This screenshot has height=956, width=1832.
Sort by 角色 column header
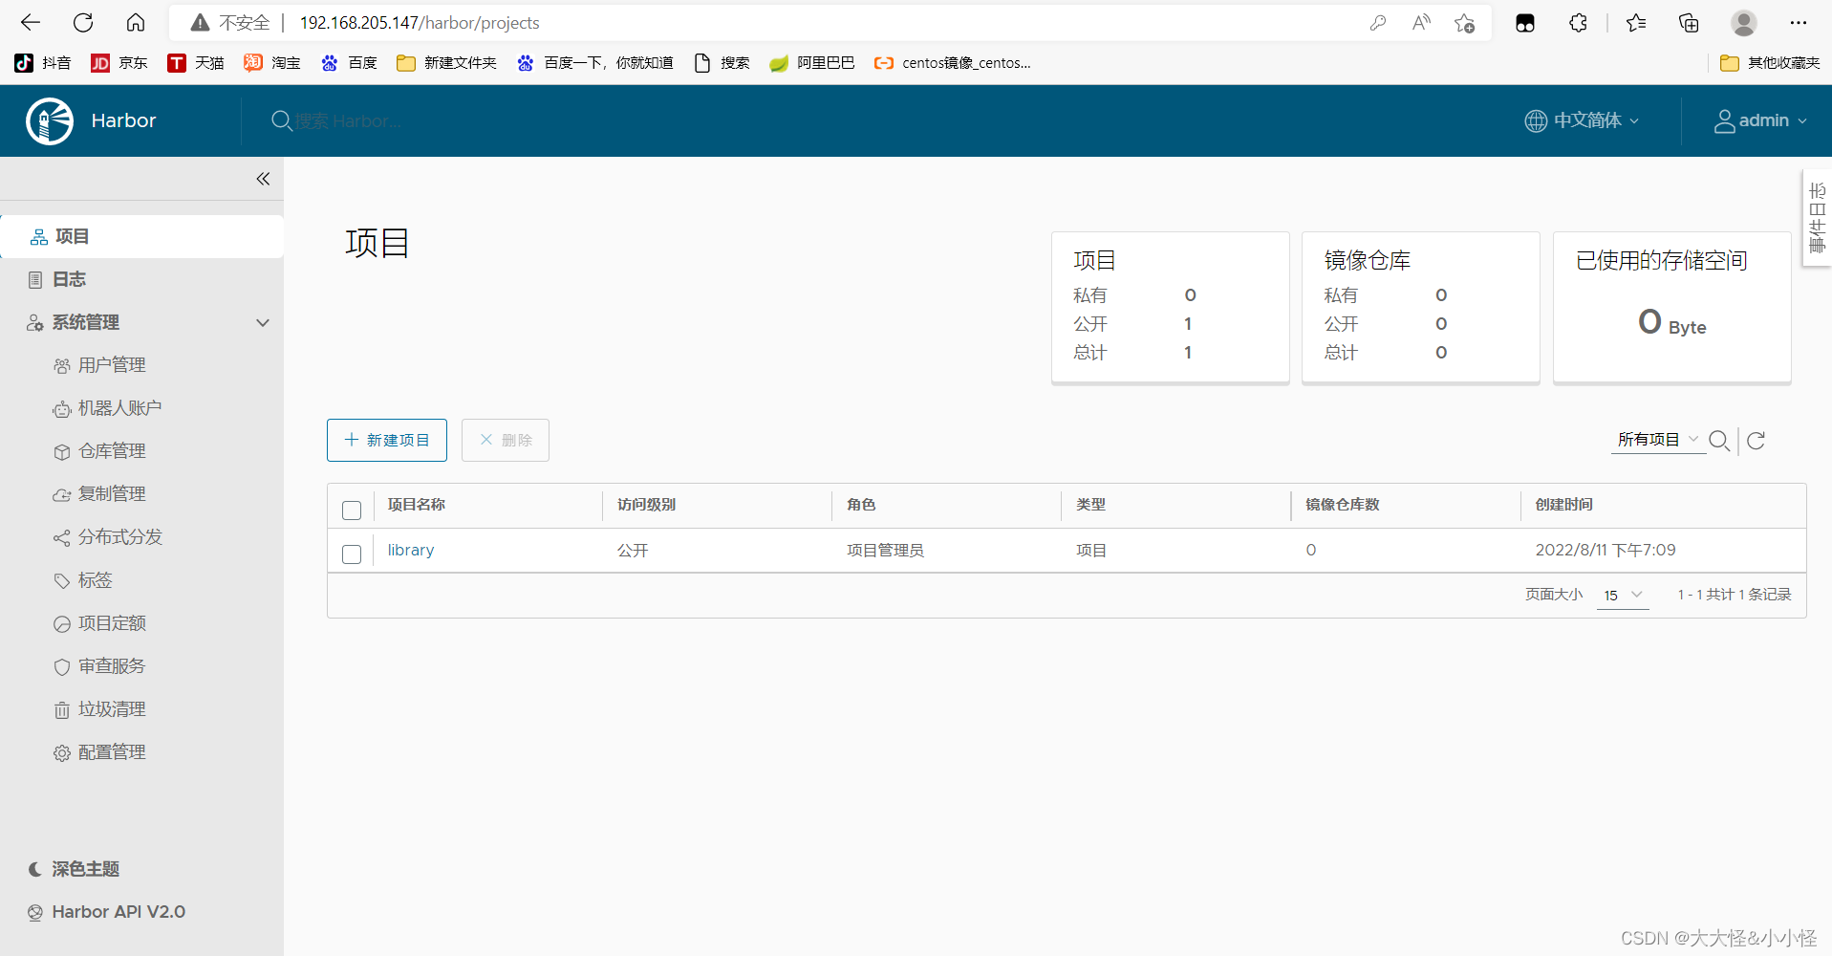[861, 505]
